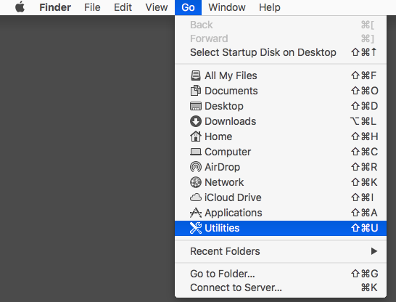This screenshot has width=396, height=302.
Task: Open the Help menu
Action: [270, 7]
